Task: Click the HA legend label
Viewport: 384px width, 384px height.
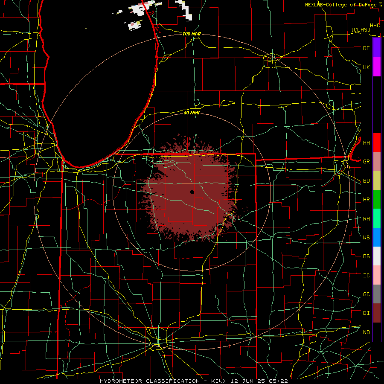Action: click(366, 143)
